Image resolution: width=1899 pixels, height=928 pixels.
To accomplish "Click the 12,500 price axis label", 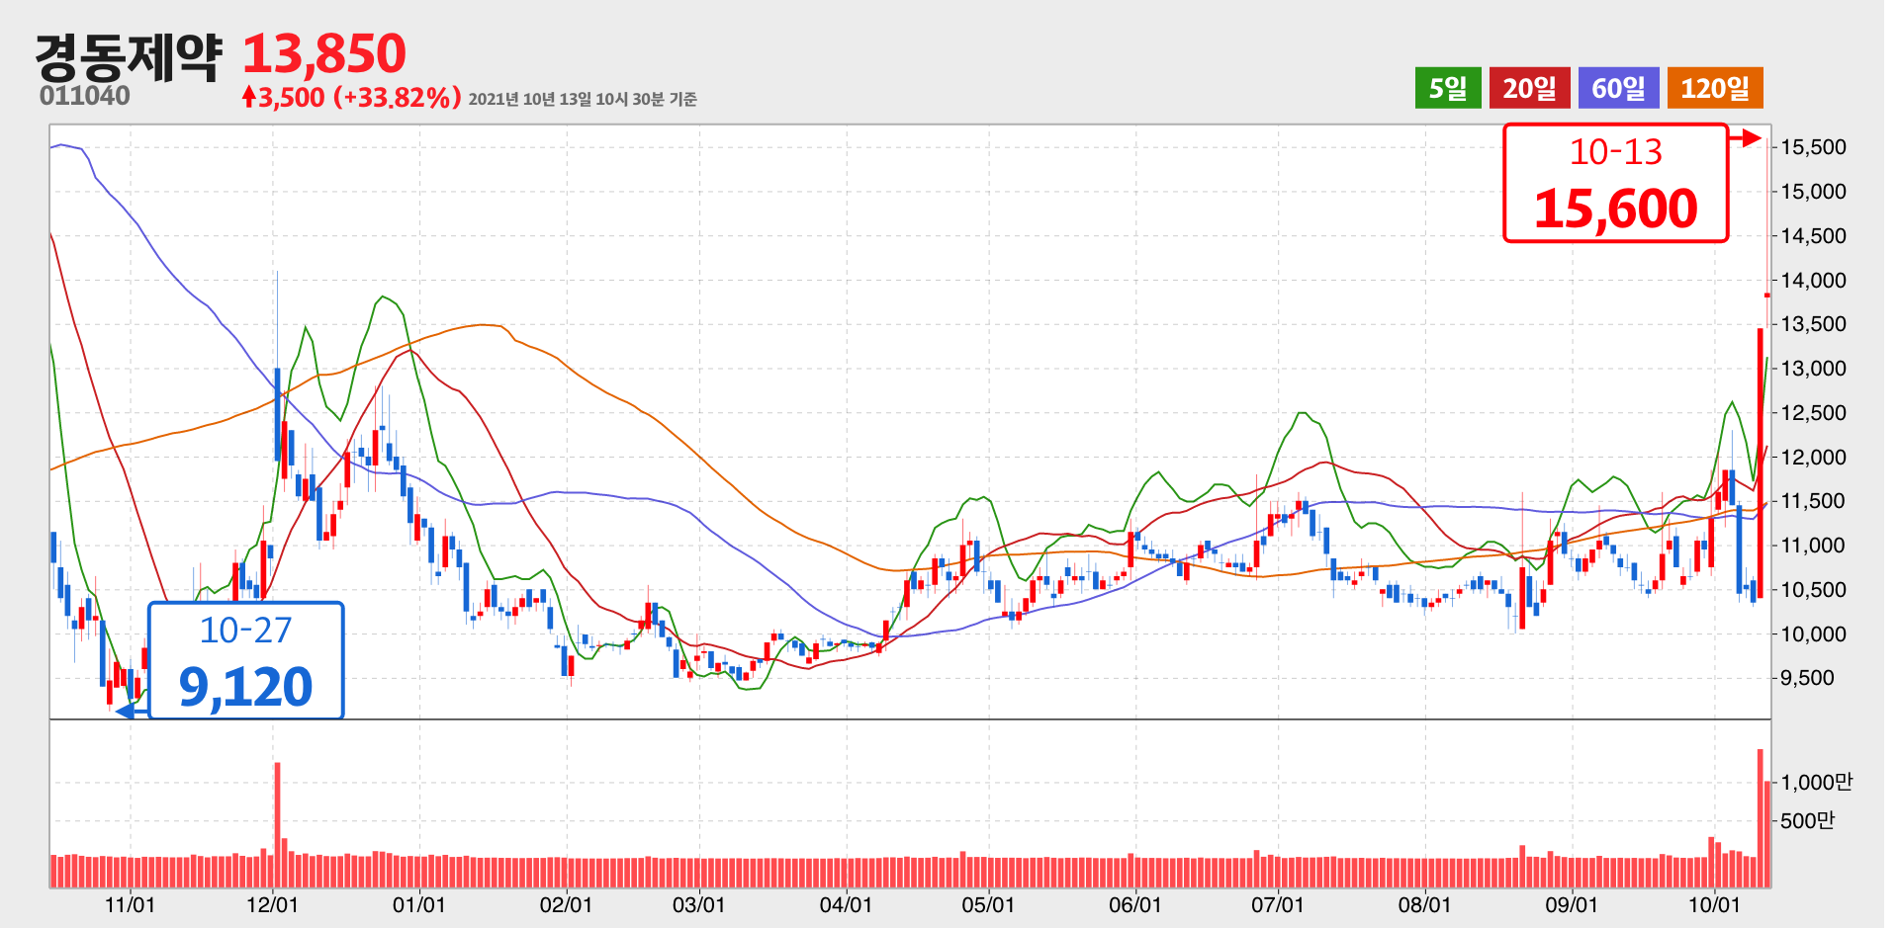I will 1813,413.
